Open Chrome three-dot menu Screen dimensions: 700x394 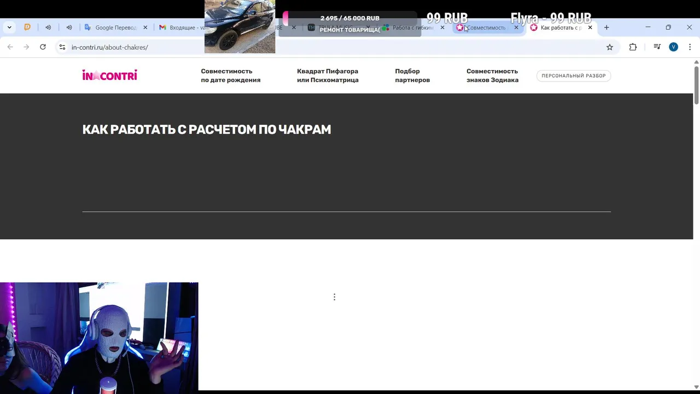(x=690, y=47)
